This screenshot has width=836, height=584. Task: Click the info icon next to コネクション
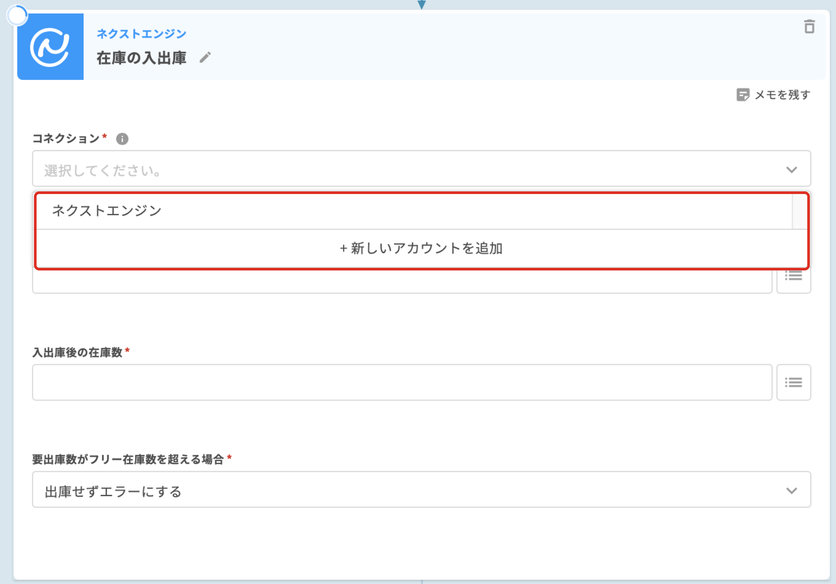click(122, 139)
